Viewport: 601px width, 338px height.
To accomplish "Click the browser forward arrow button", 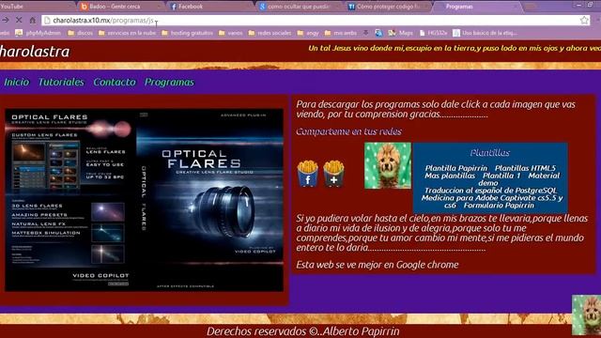I will point(5,20).
